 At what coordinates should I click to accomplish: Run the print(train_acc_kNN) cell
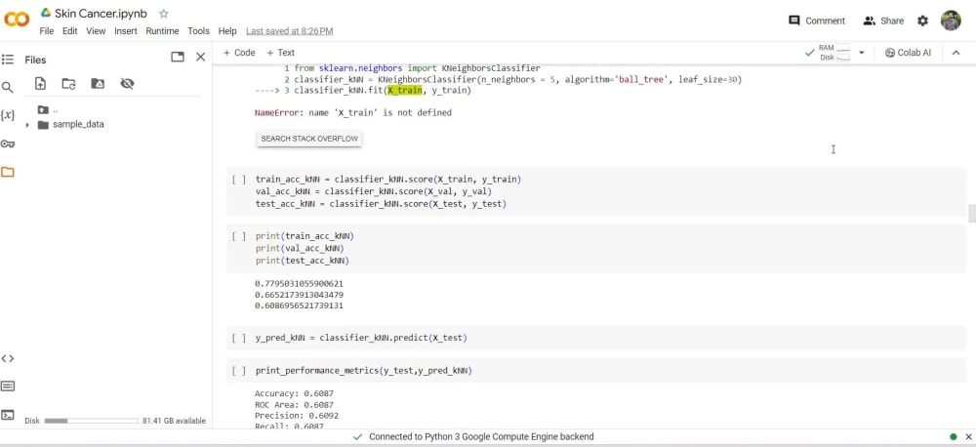[x=239, y=236]
